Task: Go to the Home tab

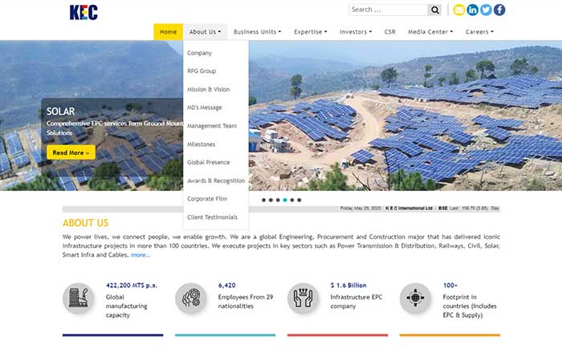Action: (x=168, y=32)
